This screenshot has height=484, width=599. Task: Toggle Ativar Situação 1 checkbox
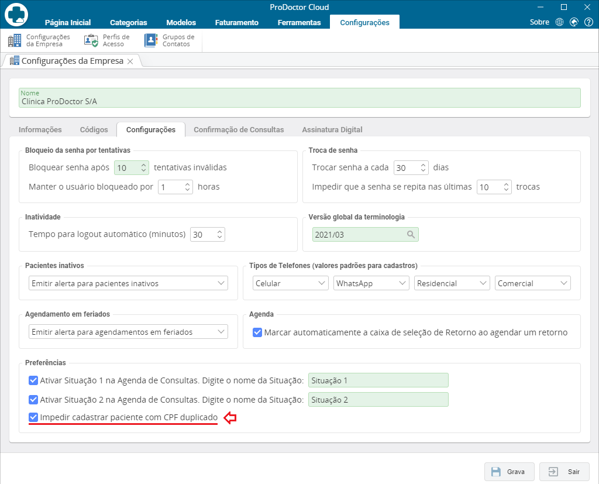coord(33,380)
